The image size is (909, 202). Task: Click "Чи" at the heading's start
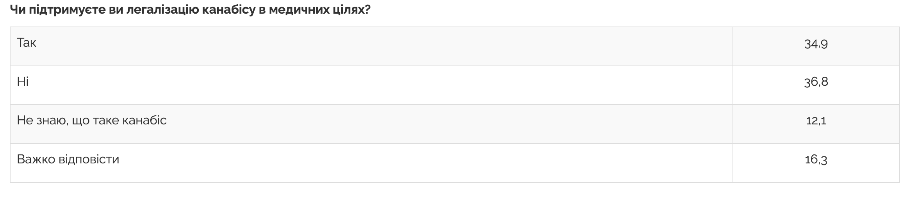tap(16, 10)
